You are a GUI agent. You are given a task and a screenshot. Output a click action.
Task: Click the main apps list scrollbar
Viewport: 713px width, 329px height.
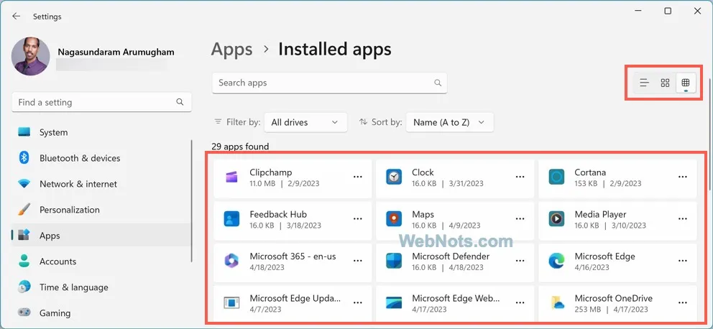coord(709,134)
